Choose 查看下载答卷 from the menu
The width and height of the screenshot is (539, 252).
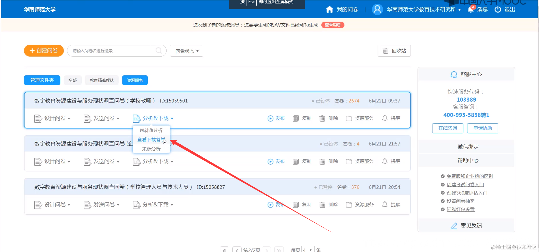(x=151, y=140)
